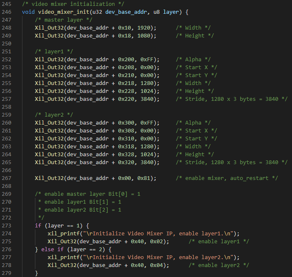
Task: Click the layer2 comment on line 259
Action: [x=54, y=115]
